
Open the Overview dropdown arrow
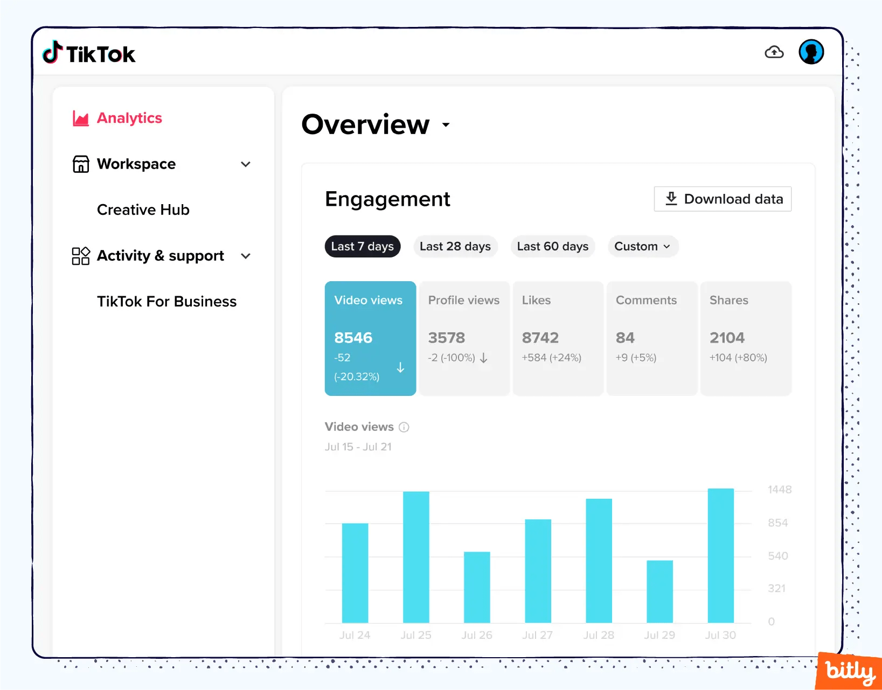tap(445, 124)
